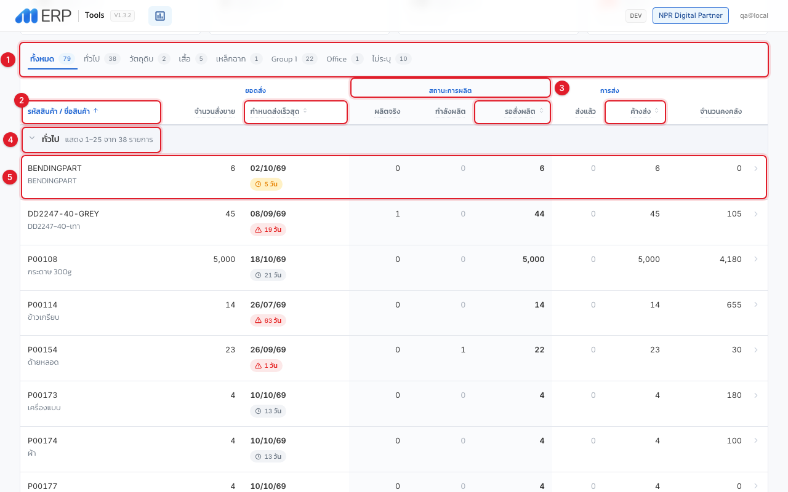
Task: Click the P00108 product code
Action: [42, 260]
